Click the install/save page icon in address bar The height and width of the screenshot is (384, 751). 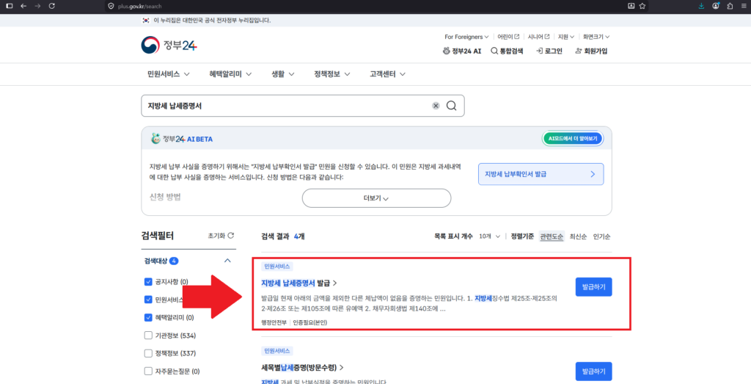coord(631,6)
